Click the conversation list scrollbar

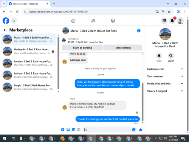click(x=58, y=63)
